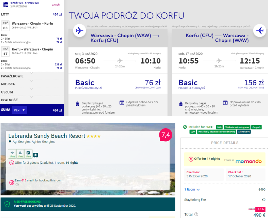Screen dimensions: 268x221
Task: Click the Labranda Sandy Beach Resort title
Action: coord(47,136)
